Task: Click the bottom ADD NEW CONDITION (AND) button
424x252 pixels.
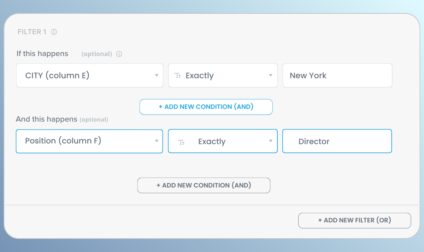Action: click(x=204, y=185)
